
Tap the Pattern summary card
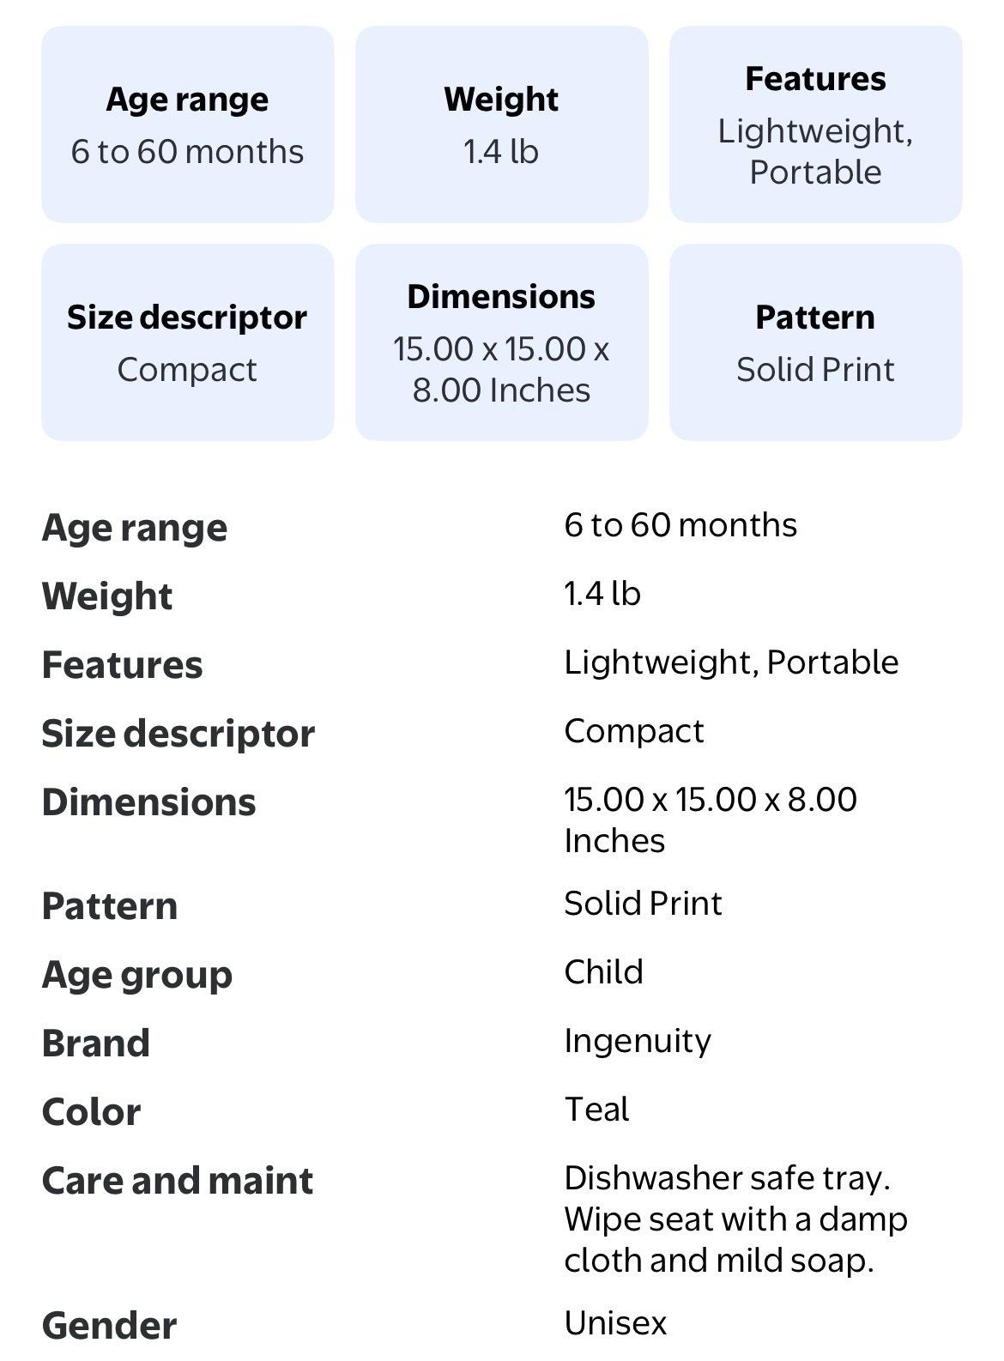pos(815,342)
